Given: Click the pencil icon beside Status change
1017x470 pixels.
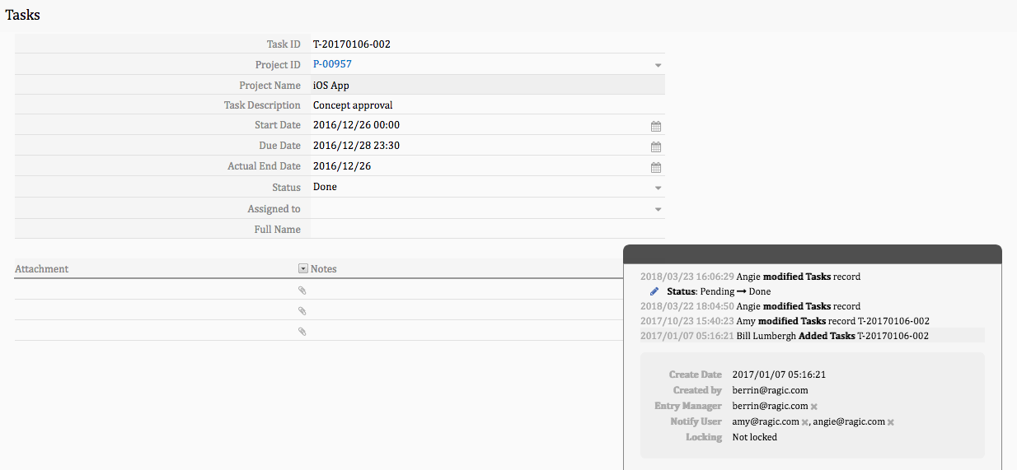Looking at the screenshot, I should (x=654, y=291).
